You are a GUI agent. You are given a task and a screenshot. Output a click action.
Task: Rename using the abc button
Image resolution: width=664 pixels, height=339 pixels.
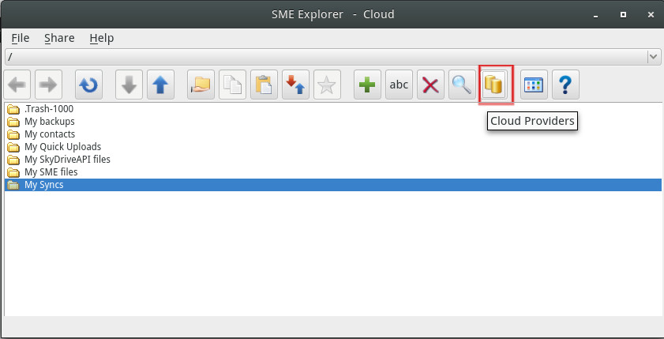[x=399, y=85]
